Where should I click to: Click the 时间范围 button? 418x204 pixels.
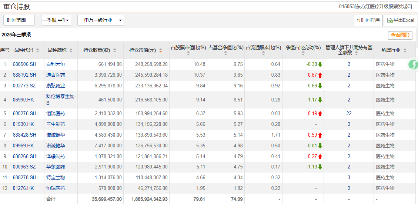19,20
